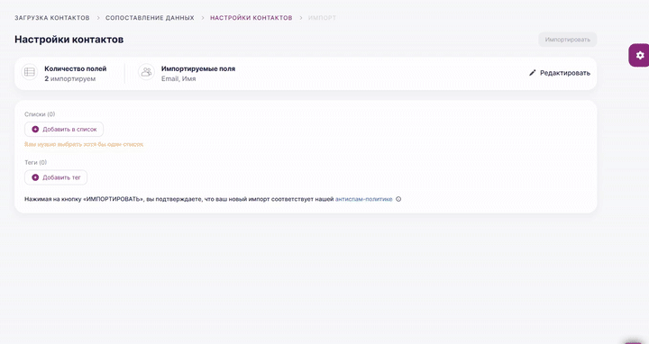Viewport: 649px width, 344px height.
Task: Go to Сопоставление данных breadcrumb step
Action: coord(150,18)
